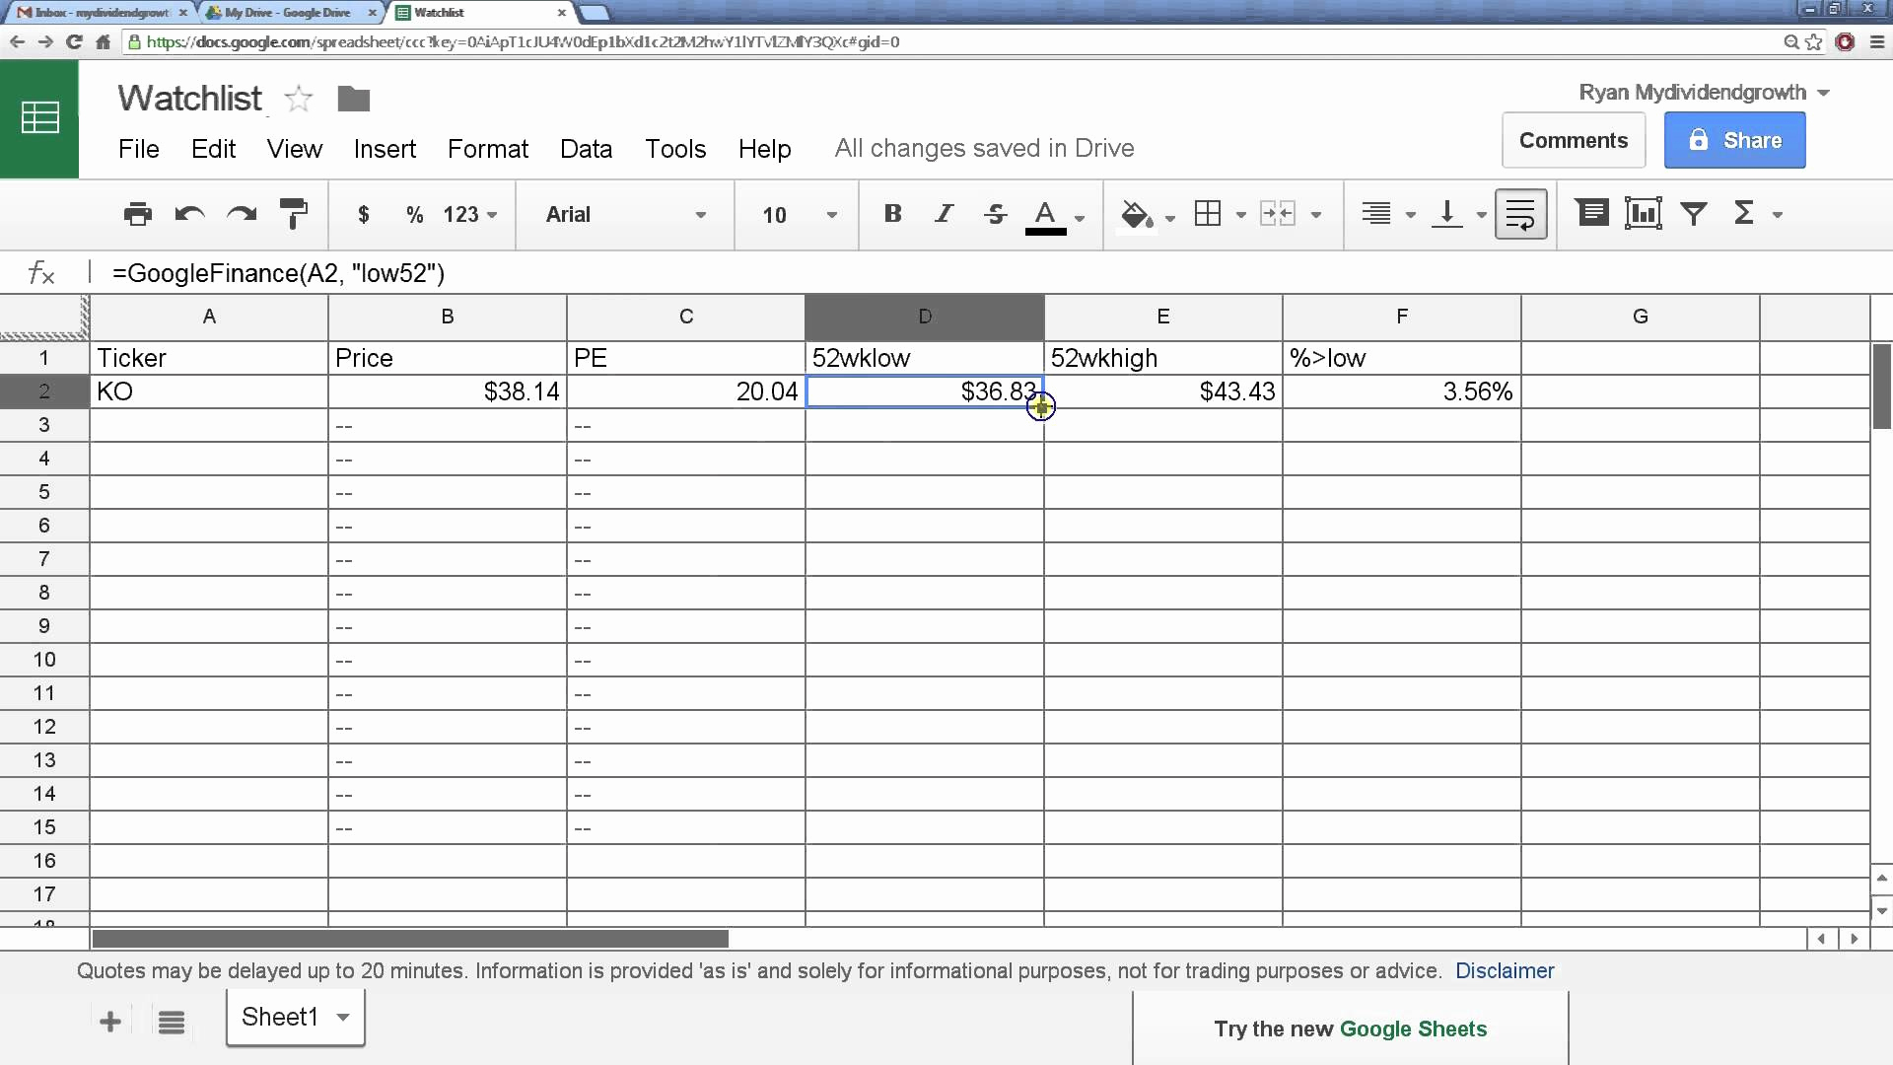Screen dimensions: 1893x1065
Task: Open the text color picker
Action: [1047, 214]
